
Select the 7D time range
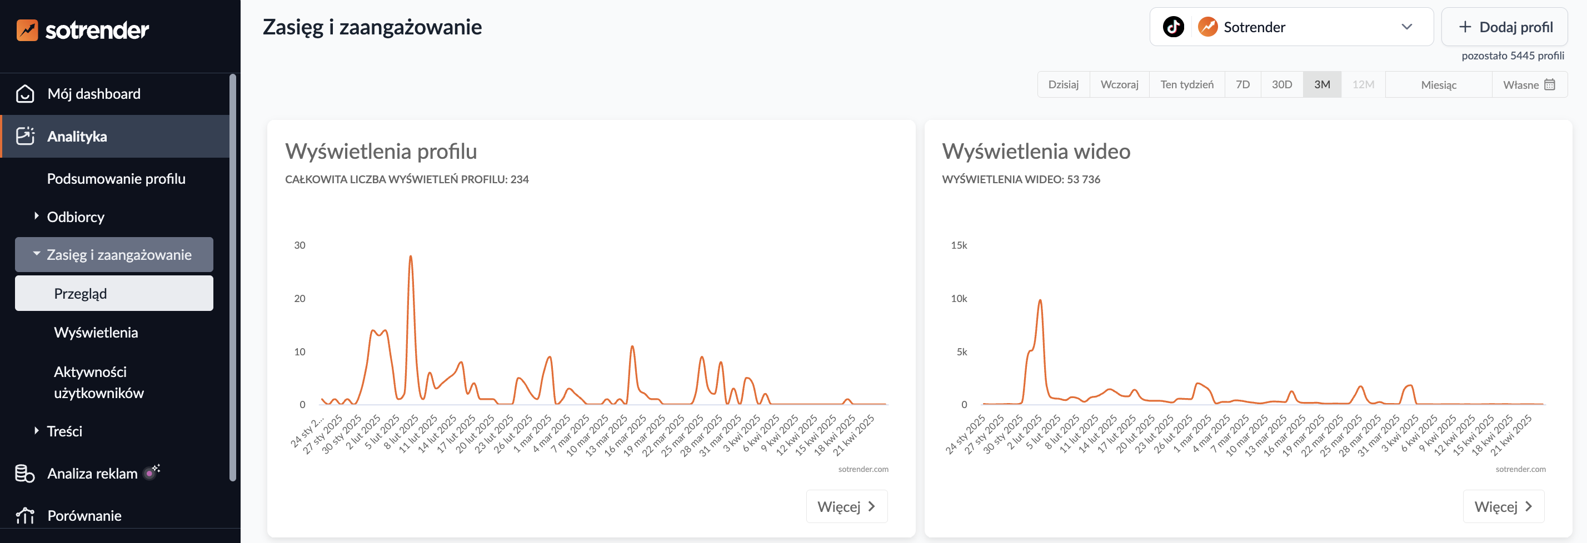(x=1242, y=84)
